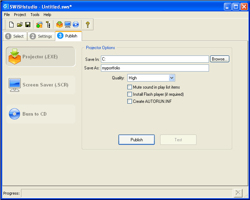Image resolution: width=250 pixels, height=200 pixels.
Task: Click the SWiSHstudio title bar app icon
Action: click(x=6, y=6)
